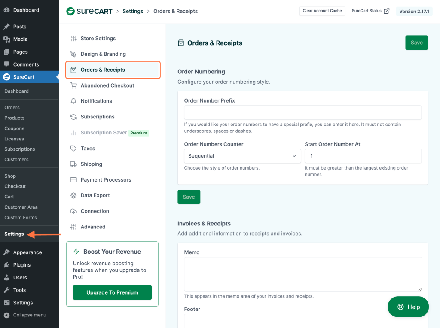Open Plugins in WordPress sidebar
This screenshot has width=440, height=328.
tap(22, 265)
